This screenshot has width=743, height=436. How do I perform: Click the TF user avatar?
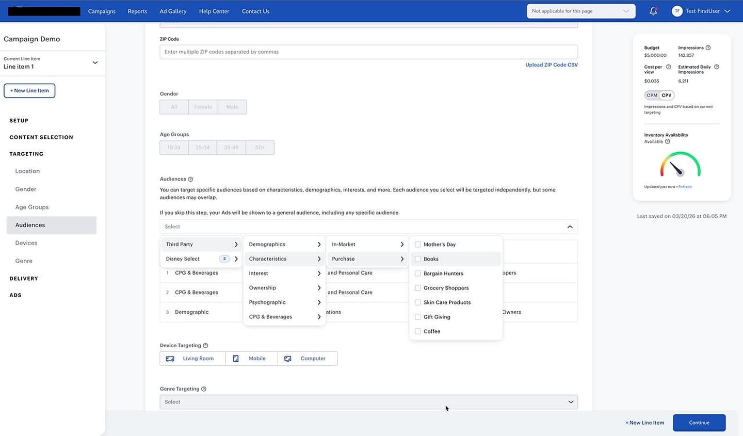[x=677, y=11]
